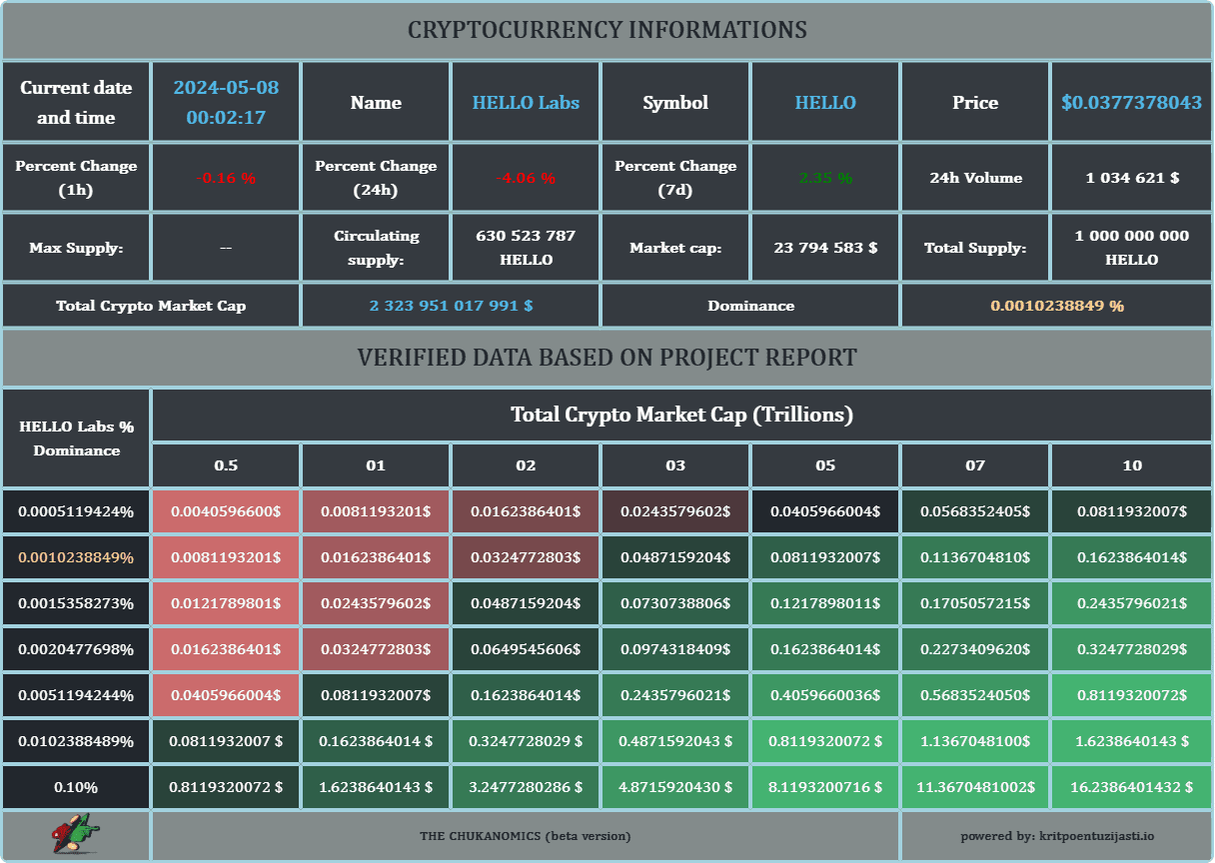Screen dimensions: 1215x863
Task: Select the -0.16 % one-hour change value
Action: click(x=226, y=178)
